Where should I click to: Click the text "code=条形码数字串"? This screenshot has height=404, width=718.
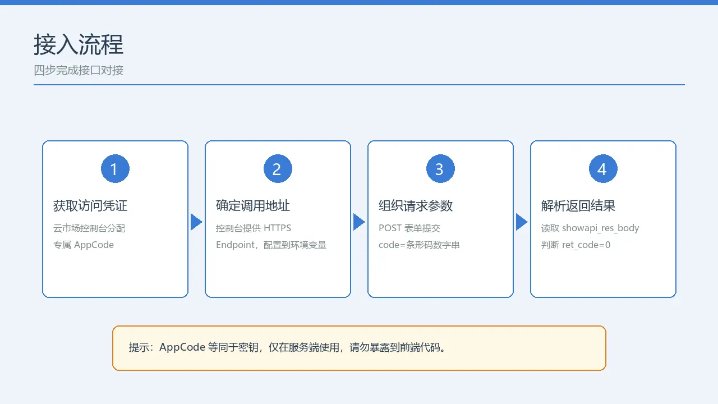(x=420, y=245)
